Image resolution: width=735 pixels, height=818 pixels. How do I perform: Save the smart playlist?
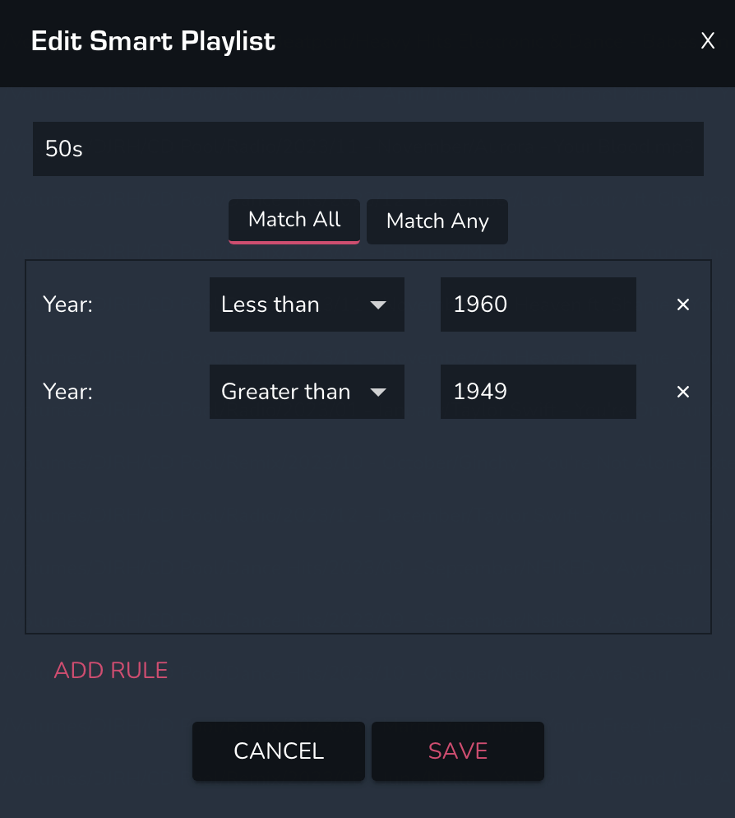[458, 751]
